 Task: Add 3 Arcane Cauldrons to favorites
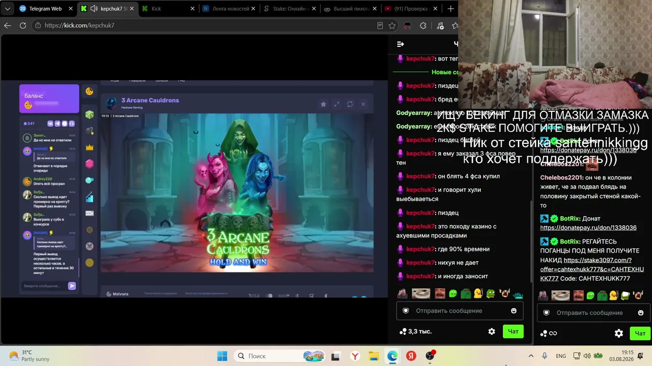click(323, 104)
